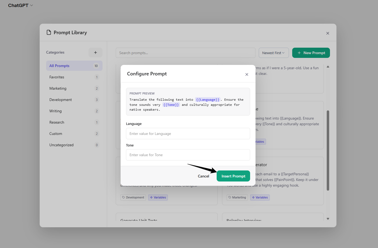Close the Prompt Library window
The image size is (378, 248).
coord(328,33)
